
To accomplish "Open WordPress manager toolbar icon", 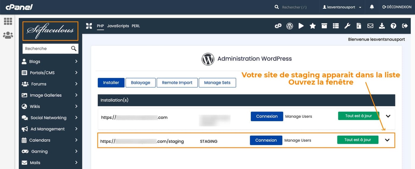I will click(290, 26).
